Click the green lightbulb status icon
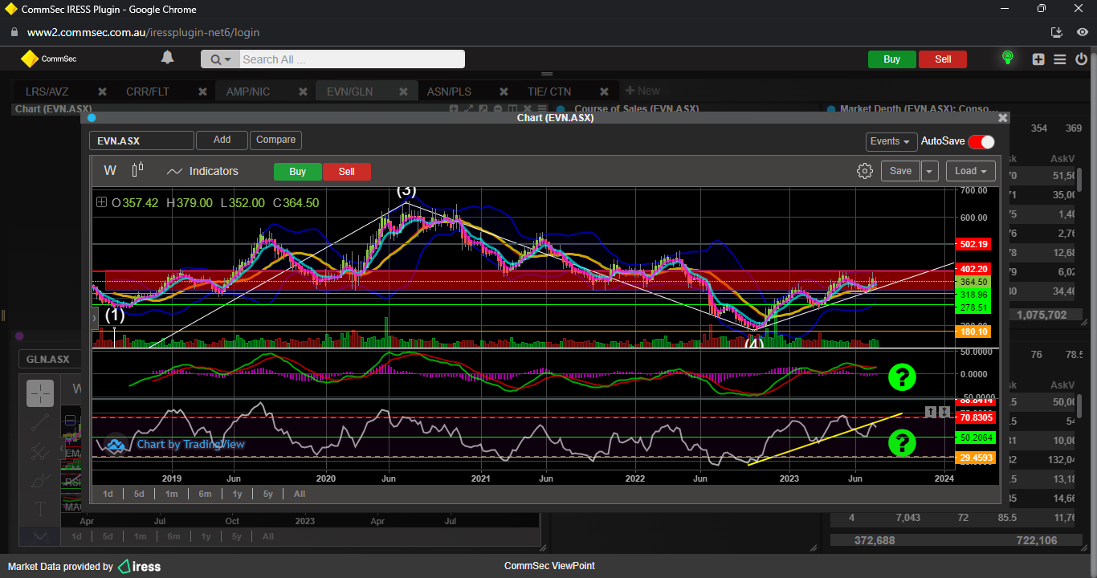The height and width of the screenshot is (578, 1097). (x=1007, y=59)
